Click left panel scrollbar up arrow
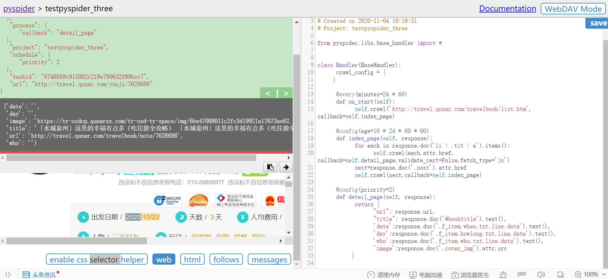608x279 pixels. (297, 22)
